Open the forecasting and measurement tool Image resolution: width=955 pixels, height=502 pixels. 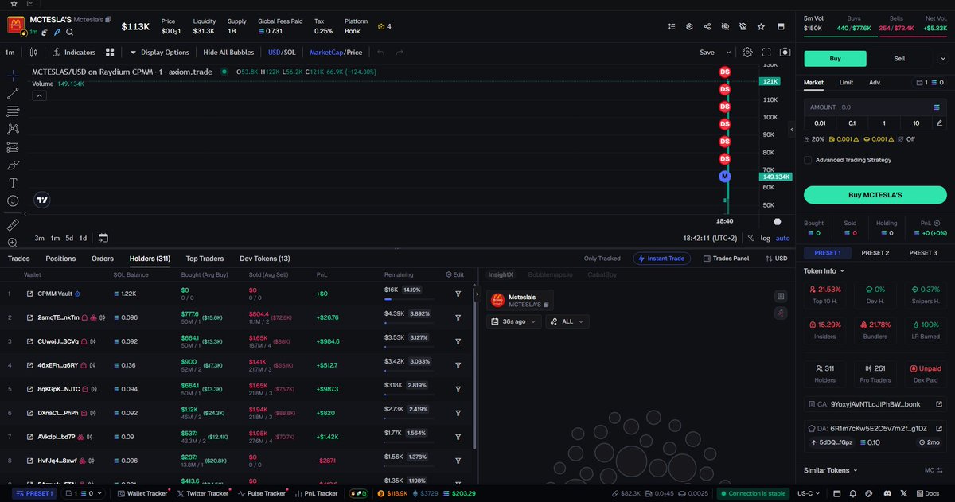(x=13, y=147)
